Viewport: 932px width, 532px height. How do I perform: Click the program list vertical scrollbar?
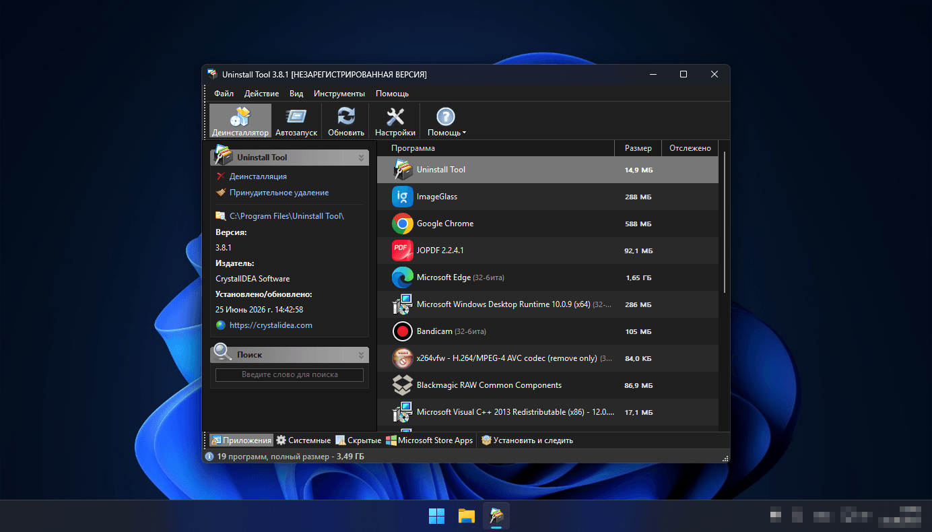725,222
